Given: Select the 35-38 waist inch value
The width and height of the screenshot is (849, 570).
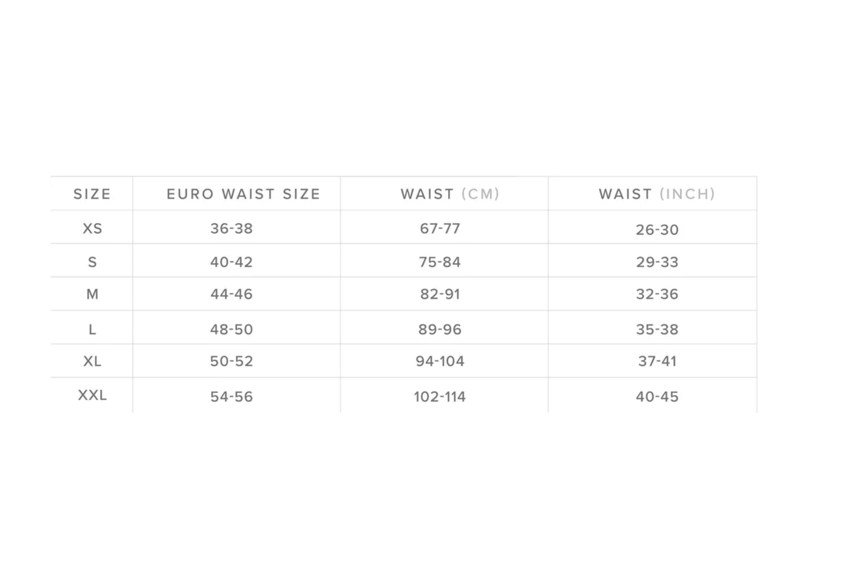Looking at the screenshot, I should click(x=657, y=329).
